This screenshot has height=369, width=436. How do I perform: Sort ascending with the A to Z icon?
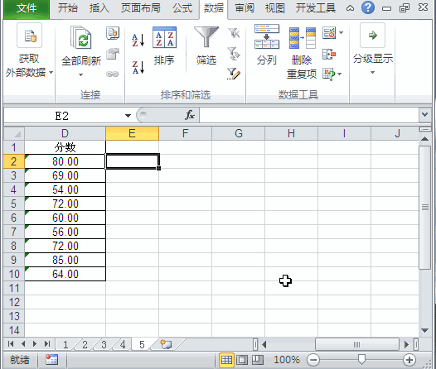tap(138, 40)
